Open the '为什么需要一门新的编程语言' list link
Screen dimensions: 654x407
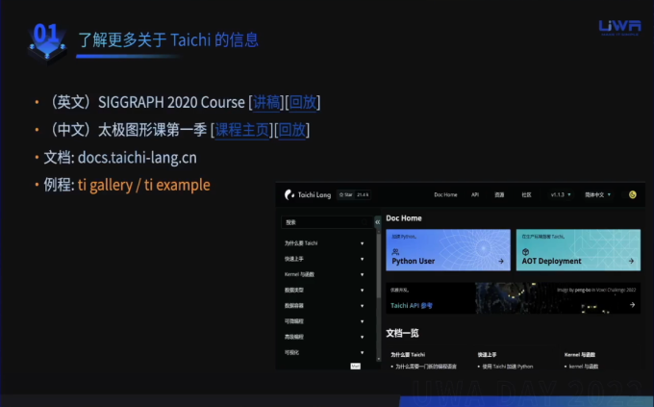click(x=426, y=367)
